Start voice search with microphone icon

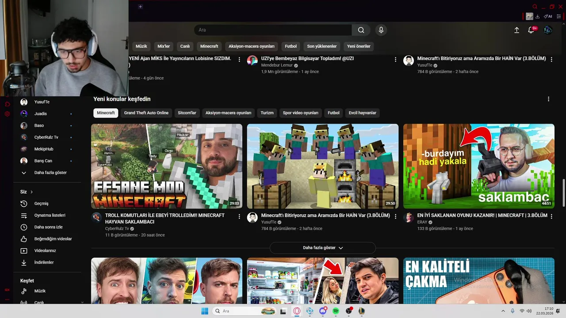[x=381, y=30]
